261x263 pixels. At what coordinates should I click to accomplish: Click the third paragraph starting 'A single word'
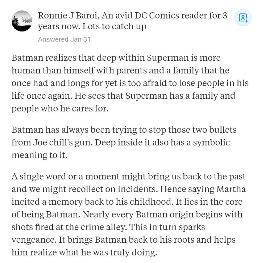click(x=129, y=215)
